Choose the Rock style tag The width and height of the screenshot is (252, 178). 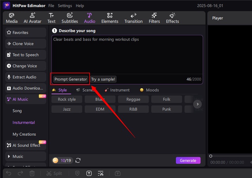point(67,99)
